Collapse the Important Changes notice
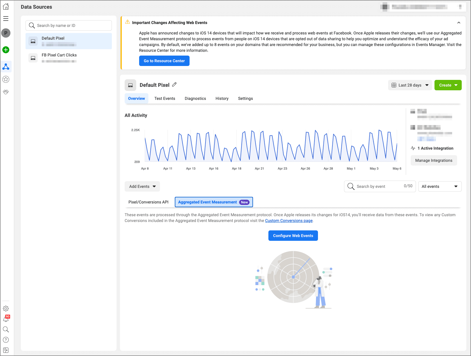The height and width of the screenshot is (356, 471). (459, 23)
